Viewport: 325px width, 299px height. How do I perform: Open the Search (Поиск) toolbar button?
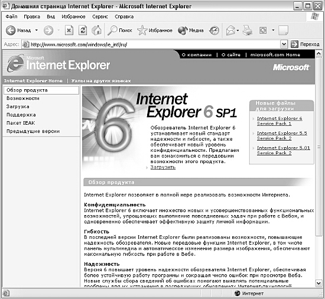click(119, 31)
